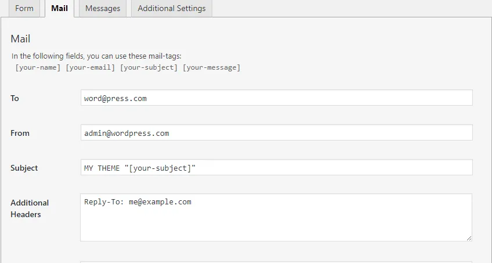
Task: Go to the Additional Settings tab
Action: click(172, 9)
